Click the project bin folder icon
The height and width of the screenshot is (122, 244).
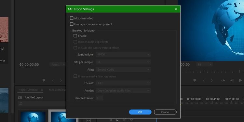click(20, 98)
